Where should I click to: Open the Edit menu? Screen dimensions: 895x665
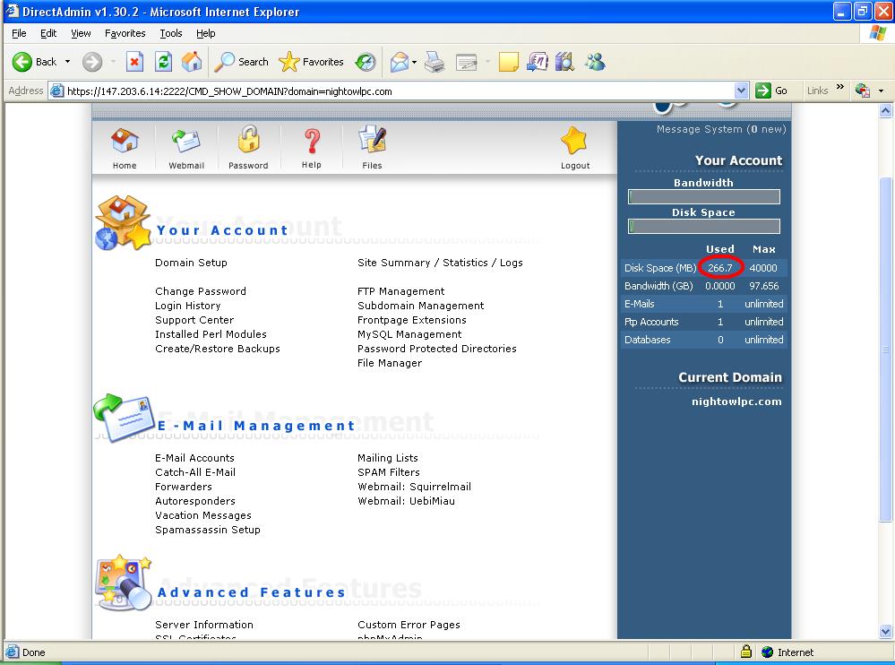tap(48, 33)
